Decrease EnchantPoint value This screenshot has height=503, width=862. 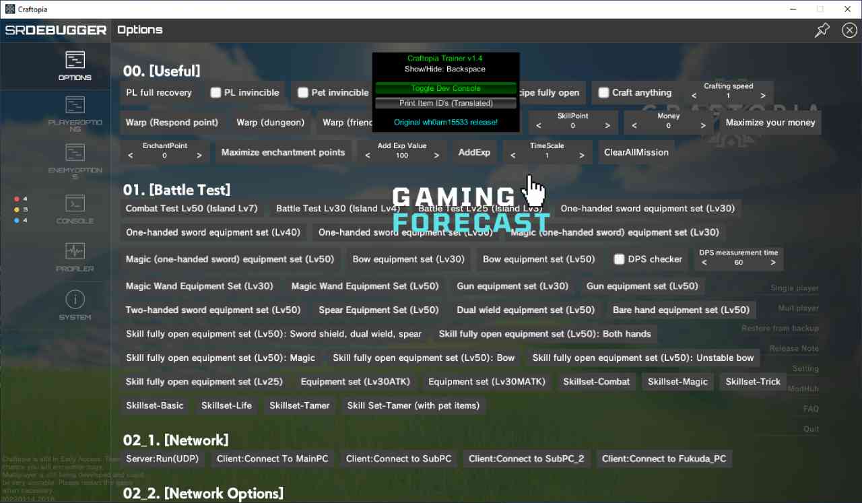131,156
